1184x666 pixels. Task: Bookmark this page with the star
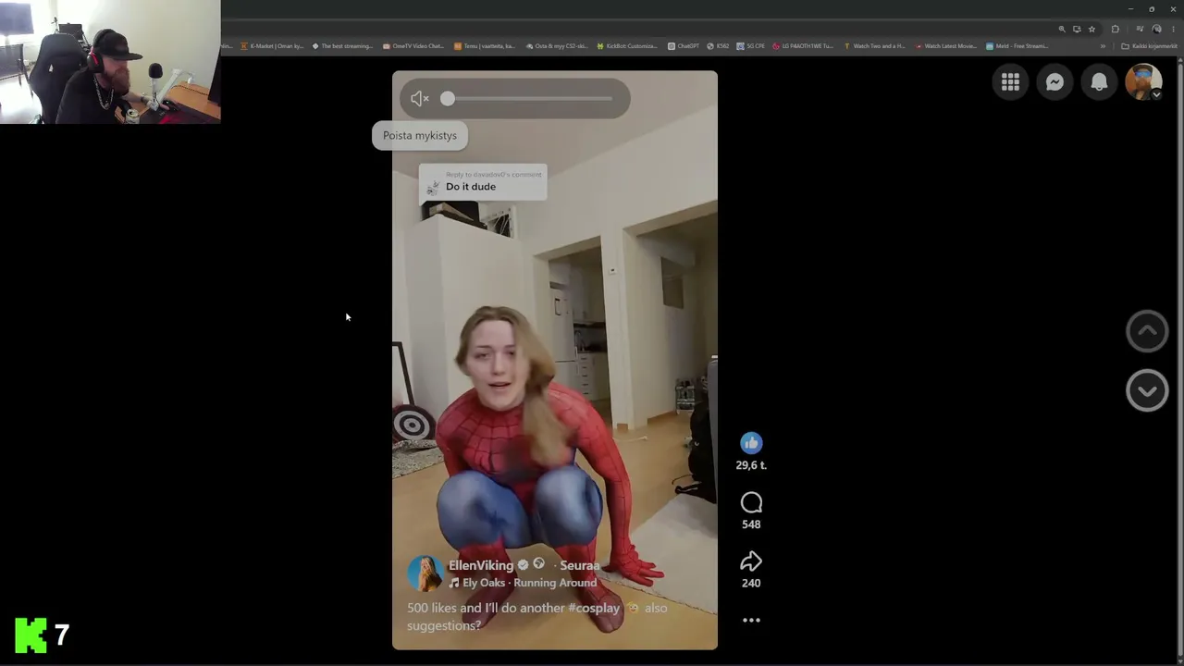pyautogui.click(x=1091, y=29)
